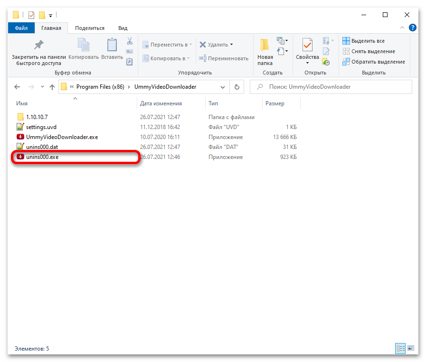Click date 11.12.2018 16:42 cell

[160, 127]
